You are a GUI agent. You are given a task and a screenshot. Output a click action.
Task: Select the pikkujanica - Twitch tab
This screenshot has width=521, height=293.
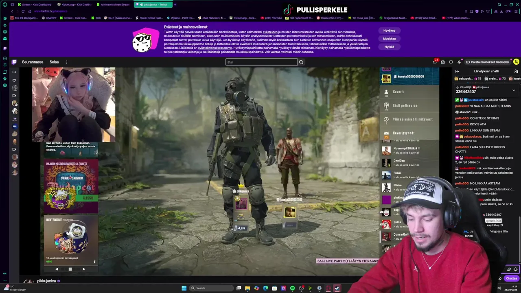(153, 4)
